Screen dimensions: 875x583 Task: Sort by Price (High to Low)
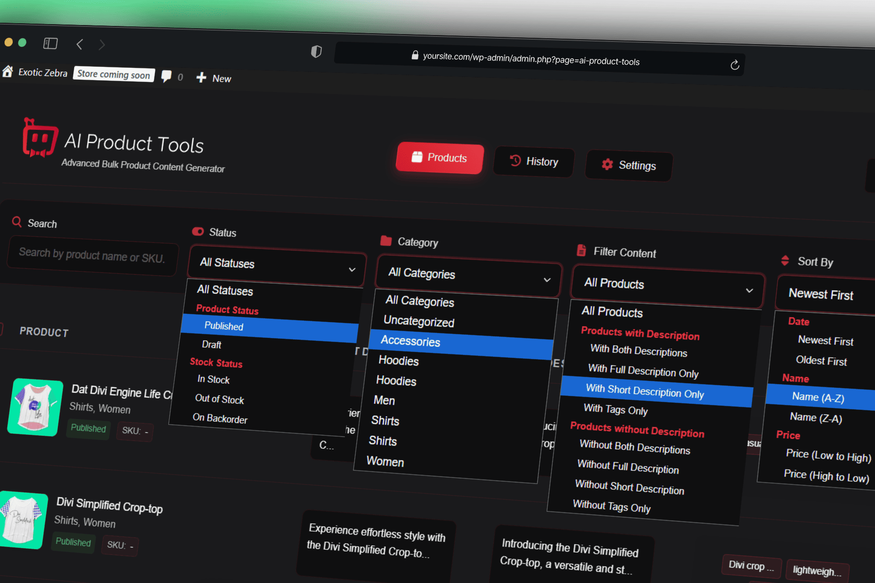pyautogui.click(x=826, y=476)
